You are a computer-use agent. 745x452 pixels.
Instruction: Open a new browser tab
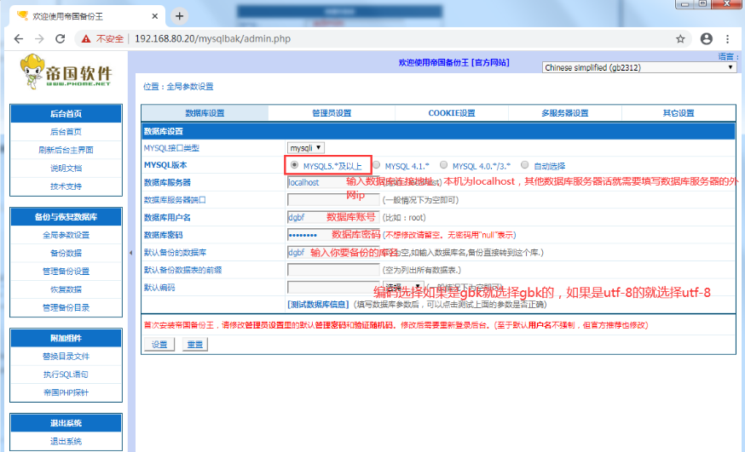pos(179,15)
